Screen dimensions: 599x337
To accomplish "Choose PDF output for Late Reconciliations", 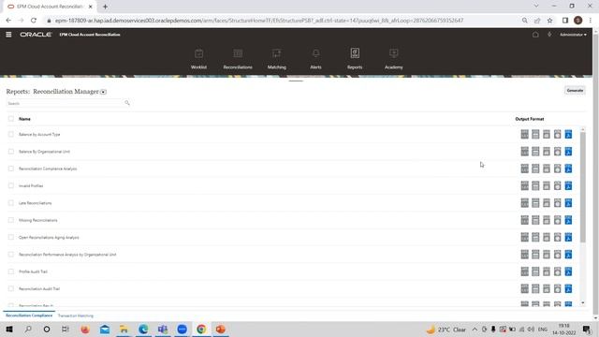I will pos(568,203).
